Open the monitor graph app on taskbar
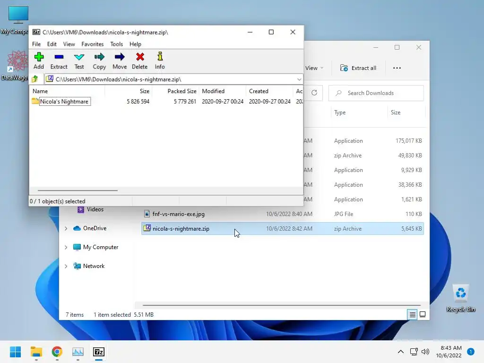Viewport: 484px width, 363px height. click(78, 352)
